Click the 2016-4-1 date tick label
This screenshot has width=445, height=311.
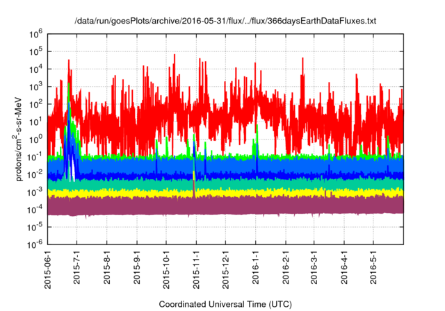[343, 267]
